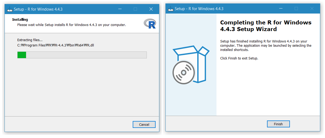Click Cancel in the Installing window
The width and height of the screenshot is (325, 138).
pyautogui.click(x=144, y=124)
